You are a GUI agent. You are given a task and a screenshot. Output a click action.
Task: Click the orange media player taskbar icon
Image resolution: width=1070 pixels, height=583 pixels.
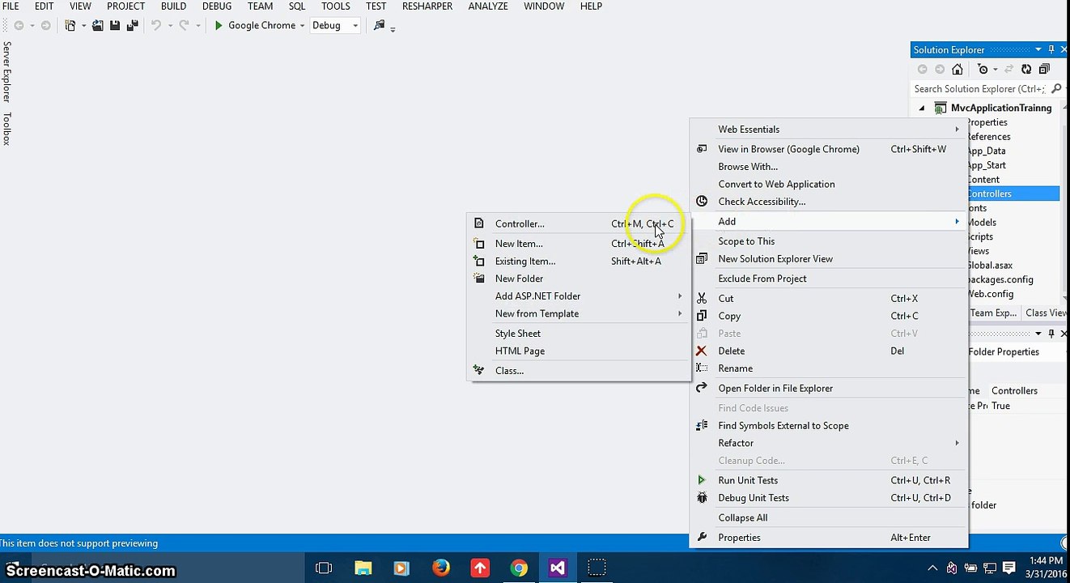tap(401, 568)
